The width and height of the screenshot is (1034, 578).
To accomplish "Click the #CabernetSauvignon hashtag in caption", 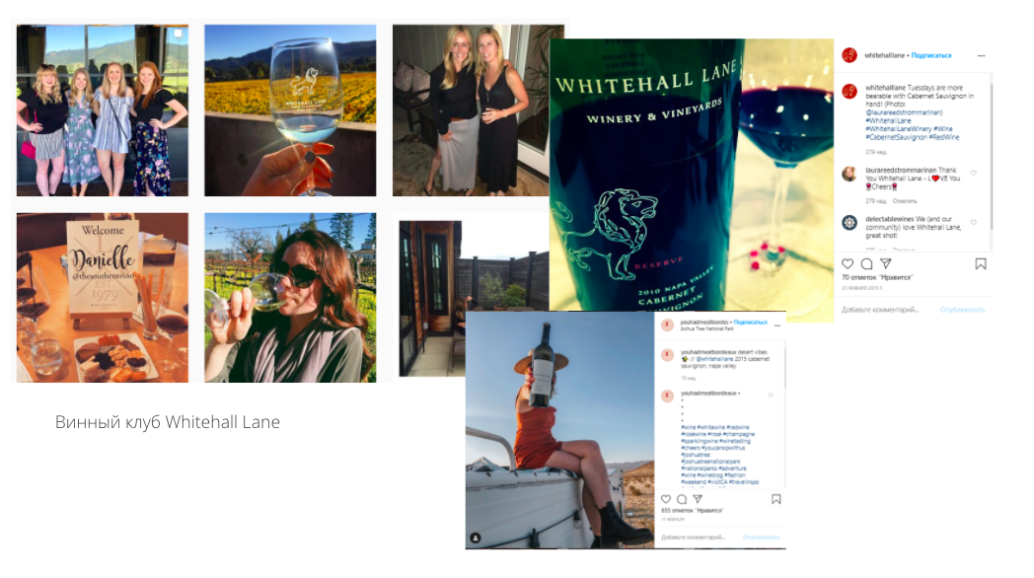I will [896, 137].
